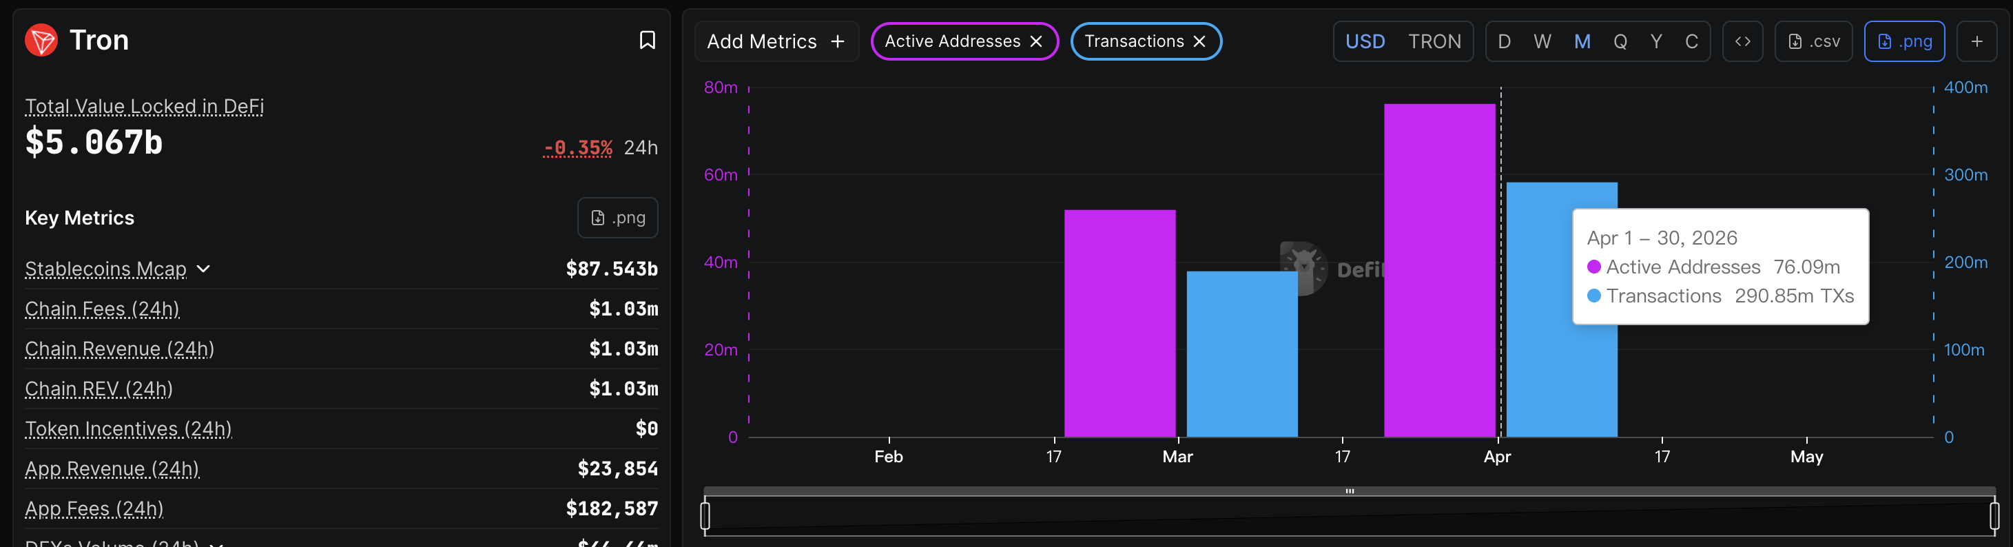Image resolution: width=2013 pixels, height=547 pixels.
Task: Click the Total Value Locked in DeFi label
Action: click(145, 106)
